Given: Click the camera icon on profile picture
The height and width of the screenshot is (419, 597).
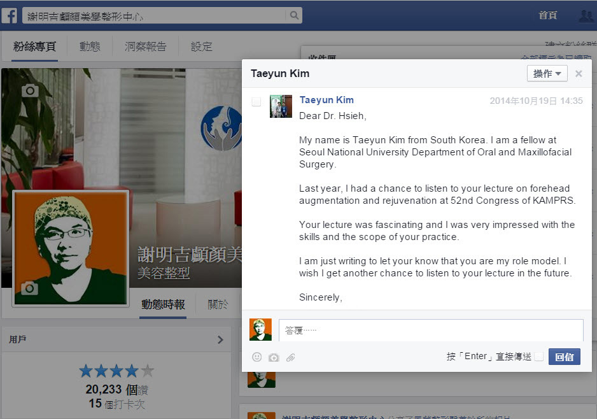Looking at the screenshot, I should click(29, 288).
